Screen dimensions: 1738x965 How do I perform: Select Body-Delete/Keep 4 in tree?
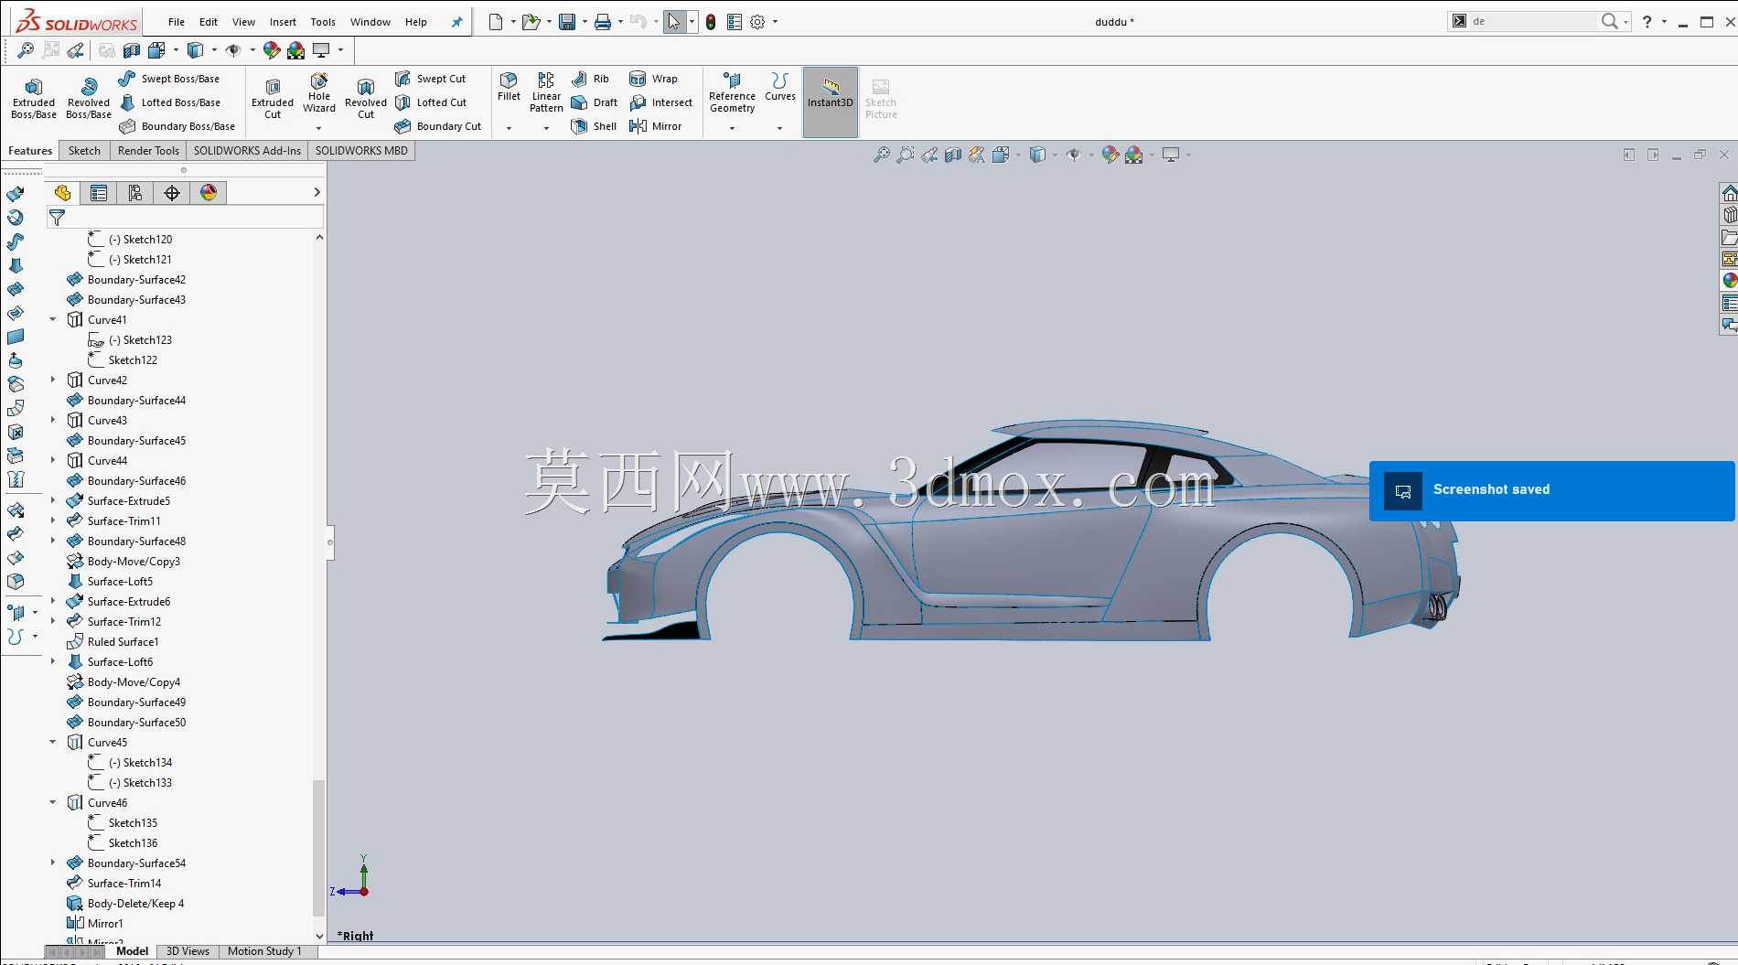pyautogui.click(x=125, y=904)
